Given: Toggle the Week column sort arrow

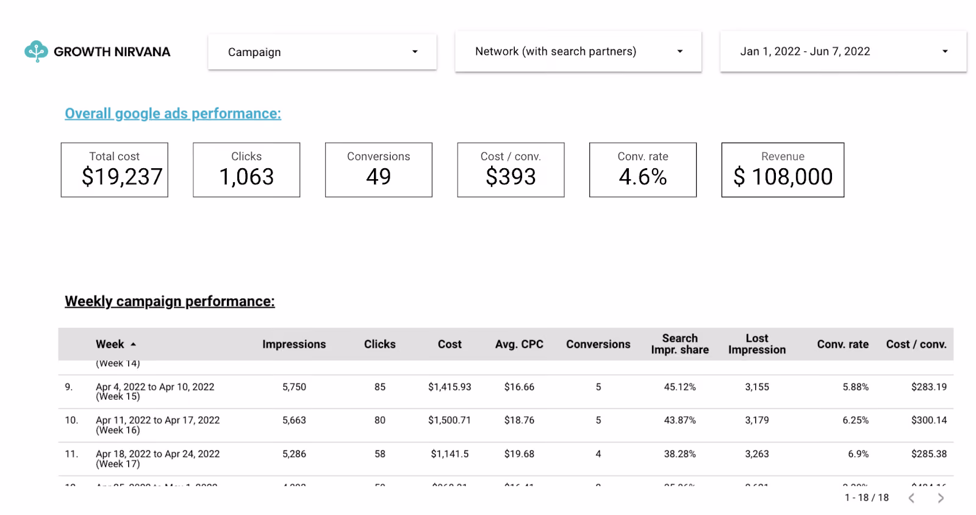Looking at the screenshot, I should [x=134, y=344].
